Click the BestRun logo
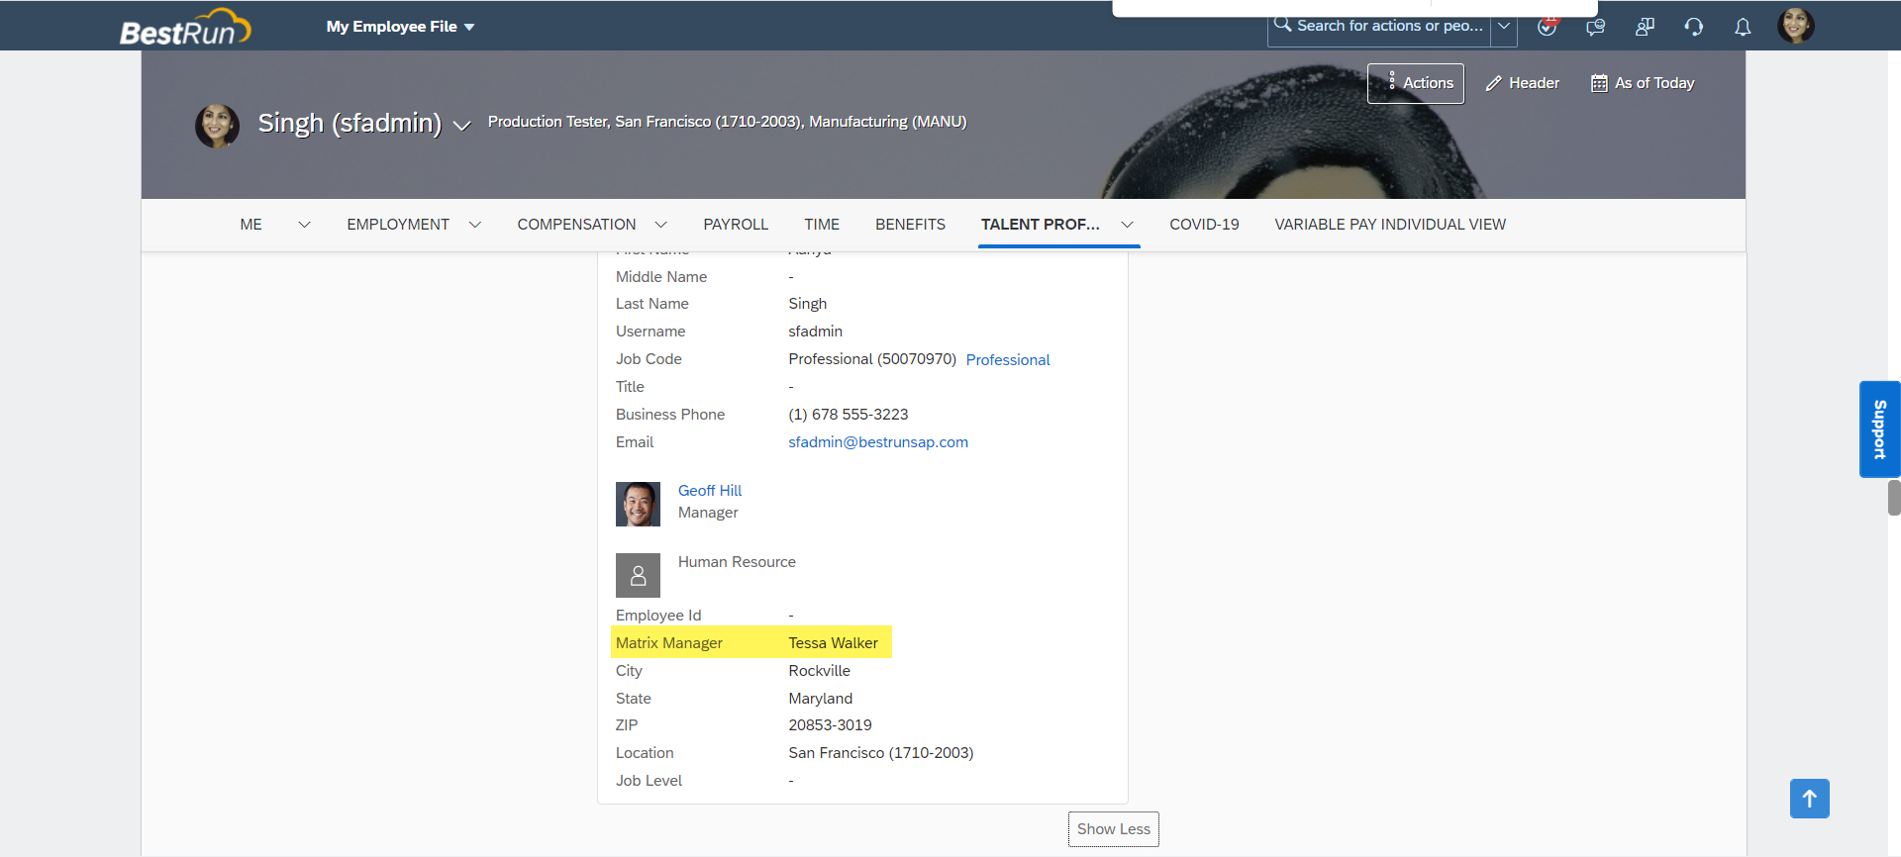This screenshot has height=857, width=1901. [185, 28]
